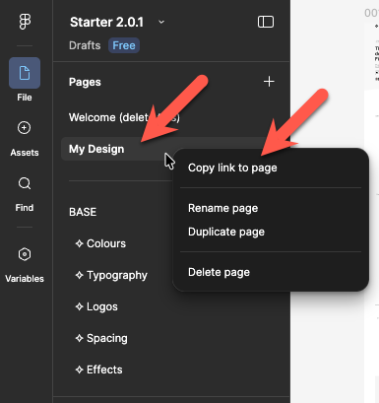Click the Pages section heading
379x403 pixels.
(x=85, y=82)
